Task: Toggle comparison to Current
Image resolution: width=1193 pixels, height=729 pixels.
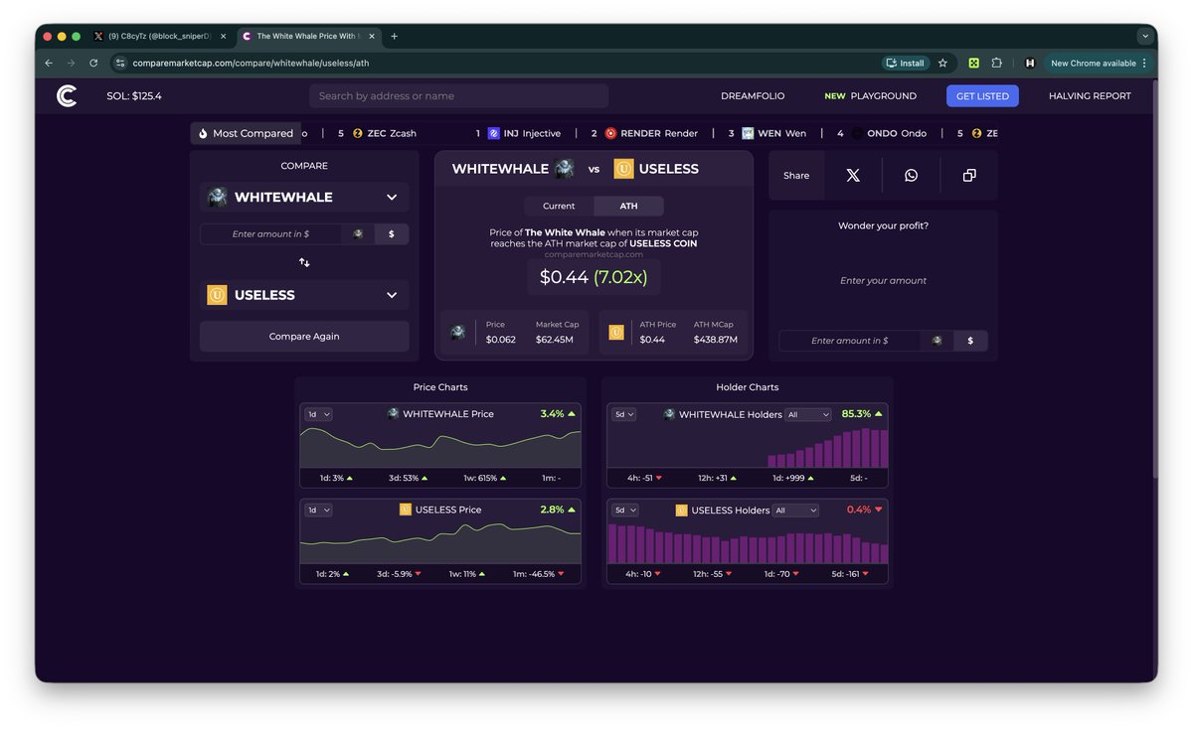Action: click(x=559, y=206)
